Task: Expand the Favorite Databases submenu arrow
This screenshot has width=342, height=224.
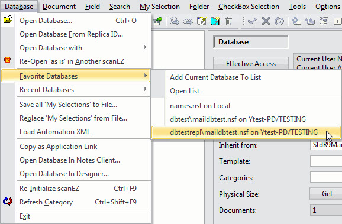Action: [x=146, y=76]
